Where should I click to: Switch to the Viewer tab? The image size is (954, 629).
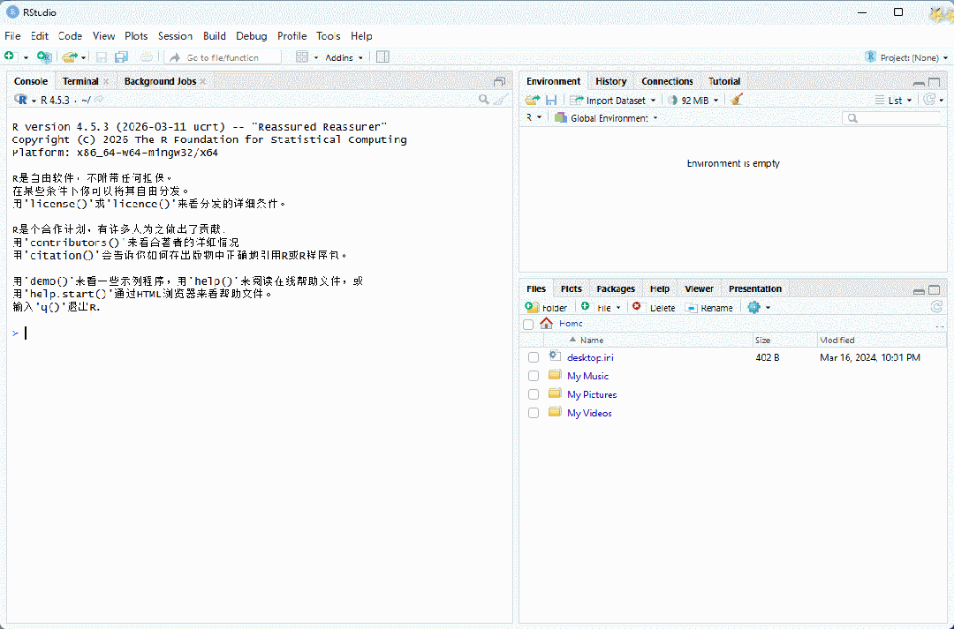[x=699, y=288]
